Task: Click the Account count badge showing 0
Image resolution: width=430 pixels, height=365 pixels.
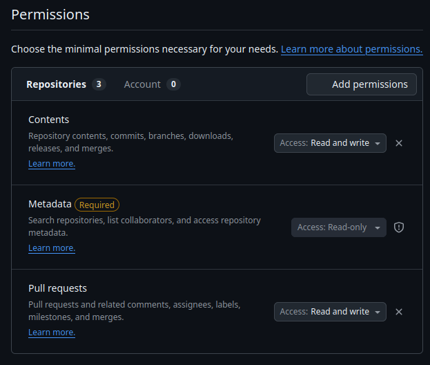Action: tap(173, 84)
